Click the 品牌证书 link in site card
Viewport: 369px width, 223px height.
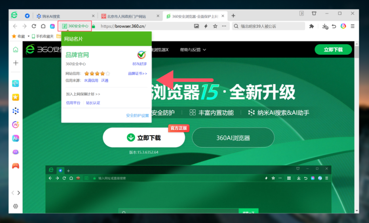coord(138,73)
